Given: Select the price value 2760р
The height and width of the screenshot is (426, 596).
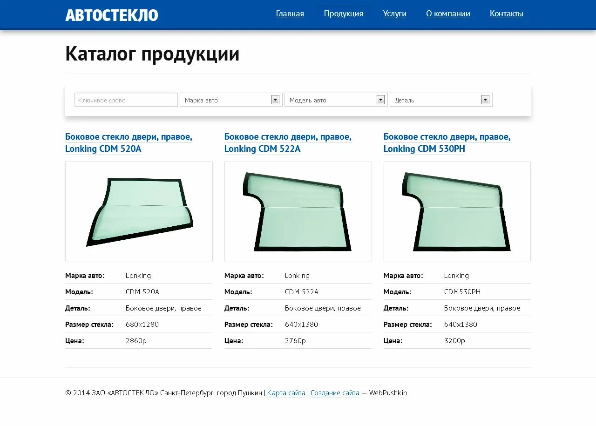Looking at the screenshot, I should point(295,341).
